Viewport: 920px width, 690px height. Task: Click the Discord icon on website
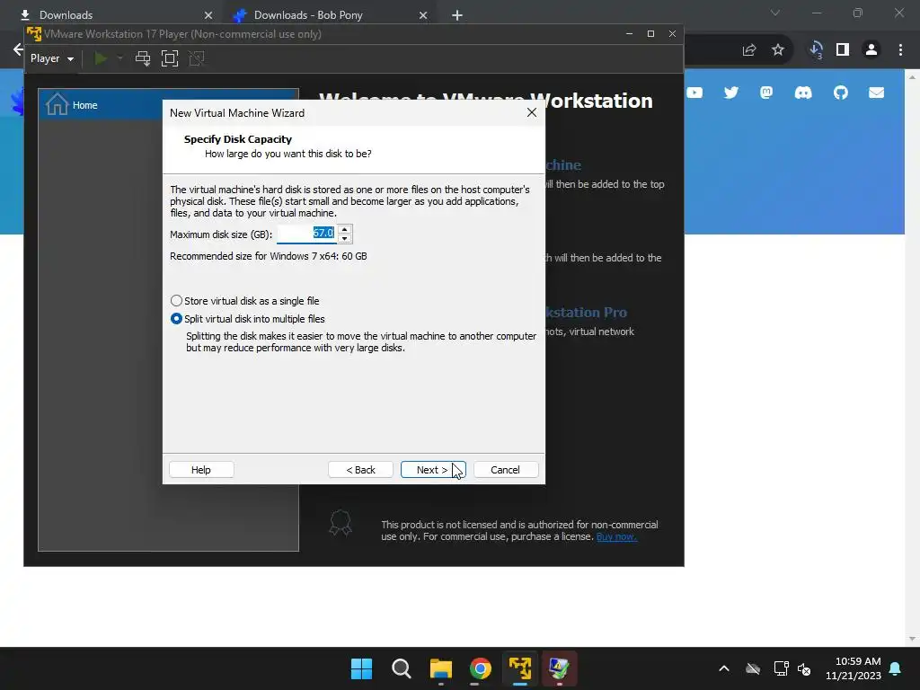click(803, 93)
